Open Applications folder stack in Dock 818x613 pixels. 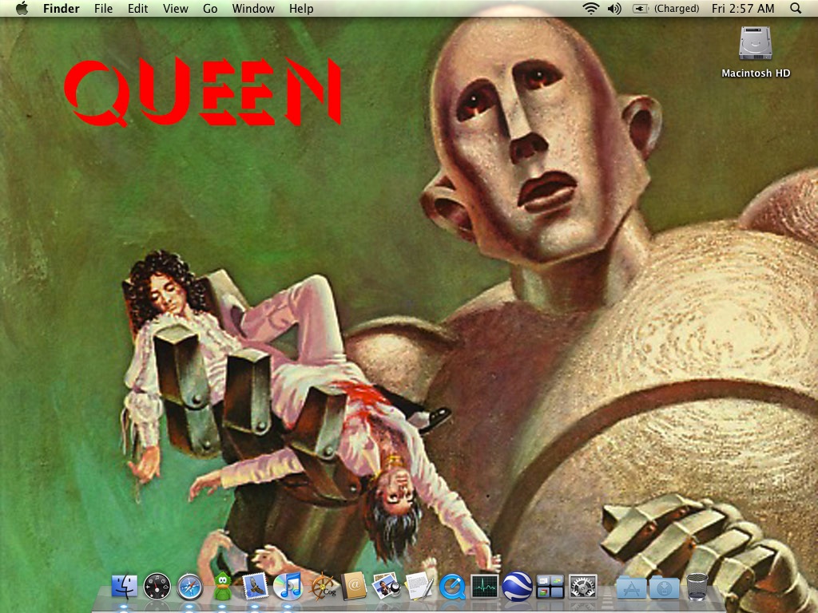click(631, 588)
